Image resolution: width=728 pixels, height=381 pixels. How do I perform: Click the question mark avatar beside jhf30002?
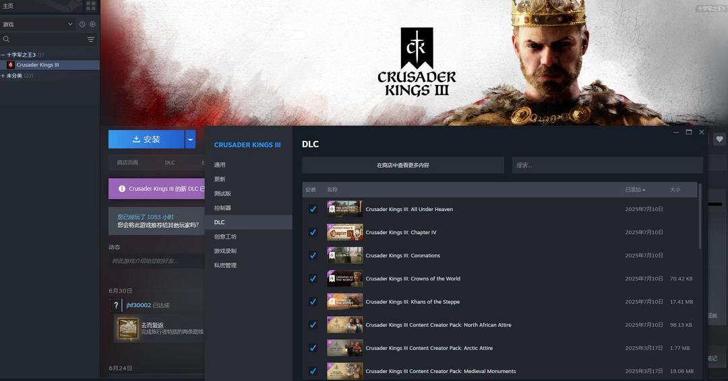click(116, 305)
